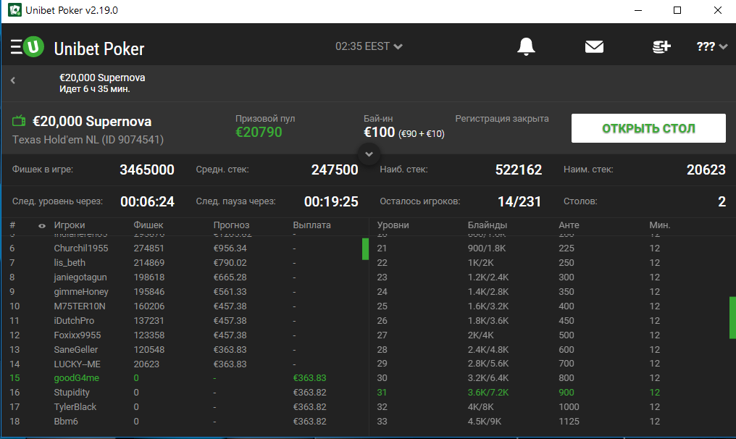This screenshot has width=736, height=439.
Task: Click average stack value 247500
Action: [335, 170]
